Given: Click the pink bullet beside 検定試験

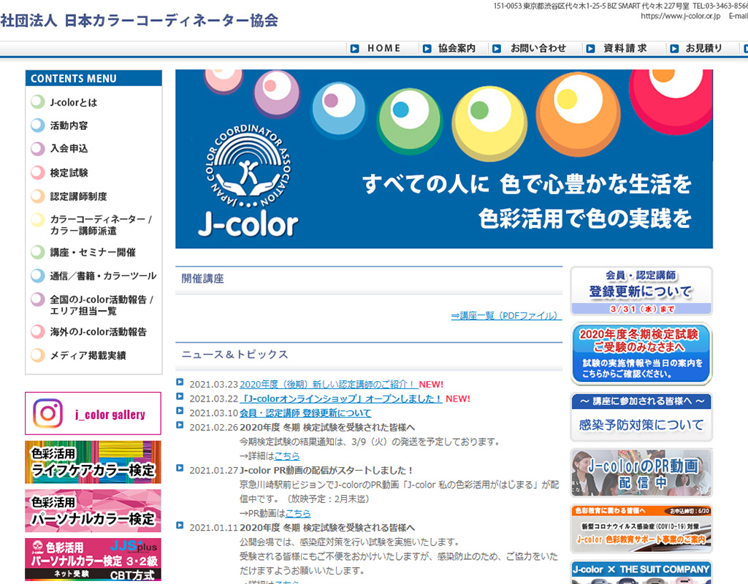Looking at the screenshot, I should click(38, 172).
